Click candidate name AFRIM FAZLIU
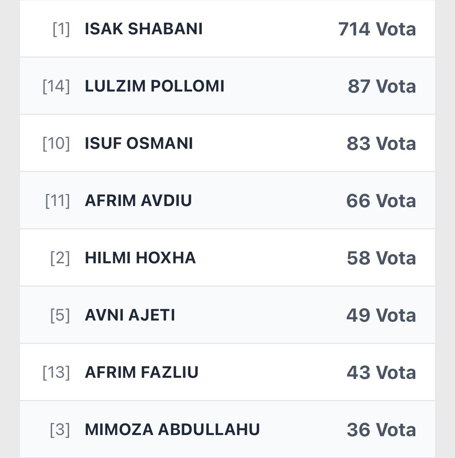This screenshot has height=458, width=455. coord(142,372)
